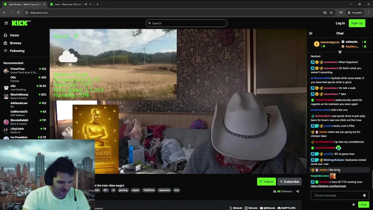Subscribe to the nedx channel
The width and height of the screenshot is (373, 210).
[x=289, y=182]
